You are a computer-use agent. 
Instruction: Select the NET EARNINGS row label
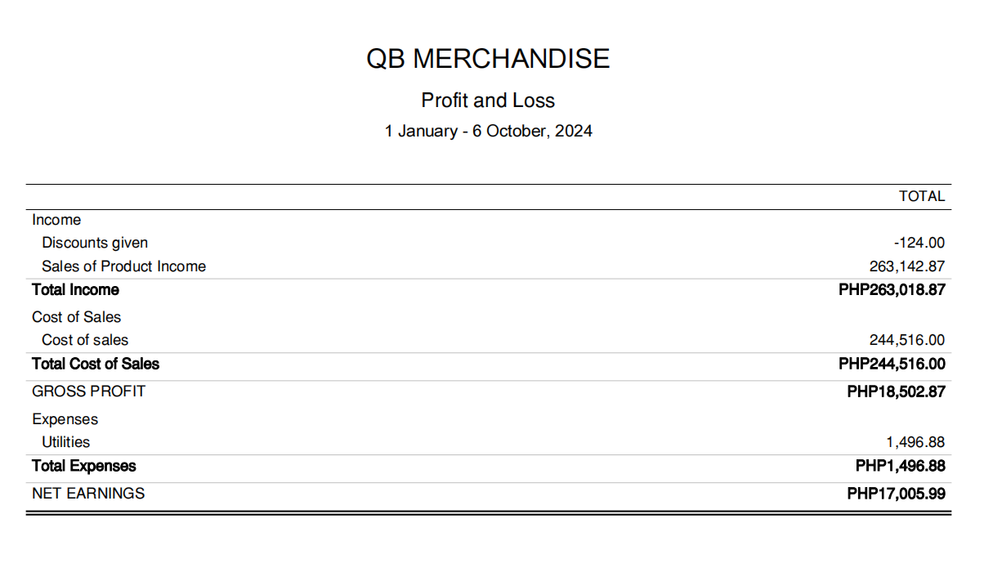[x=88, y=494]
